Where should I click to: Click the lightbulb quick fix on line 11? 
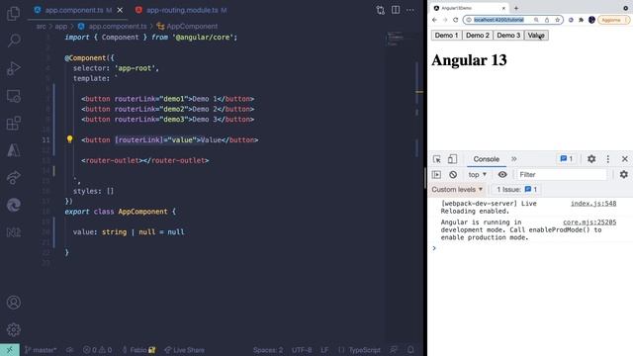click(69, 139)
